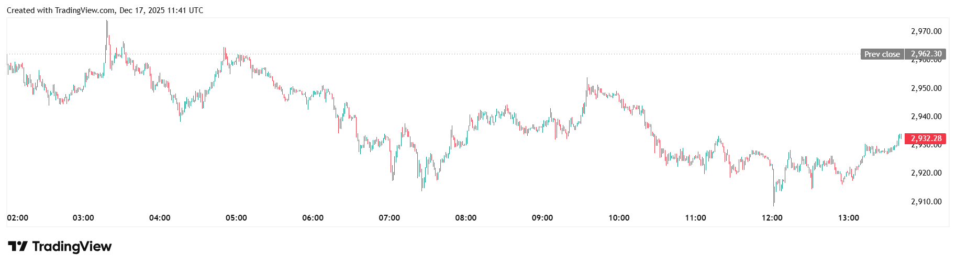Click the red 2,932.28 current price label
956x266 pixels.
pyautogui.click(x=926, y=138)
